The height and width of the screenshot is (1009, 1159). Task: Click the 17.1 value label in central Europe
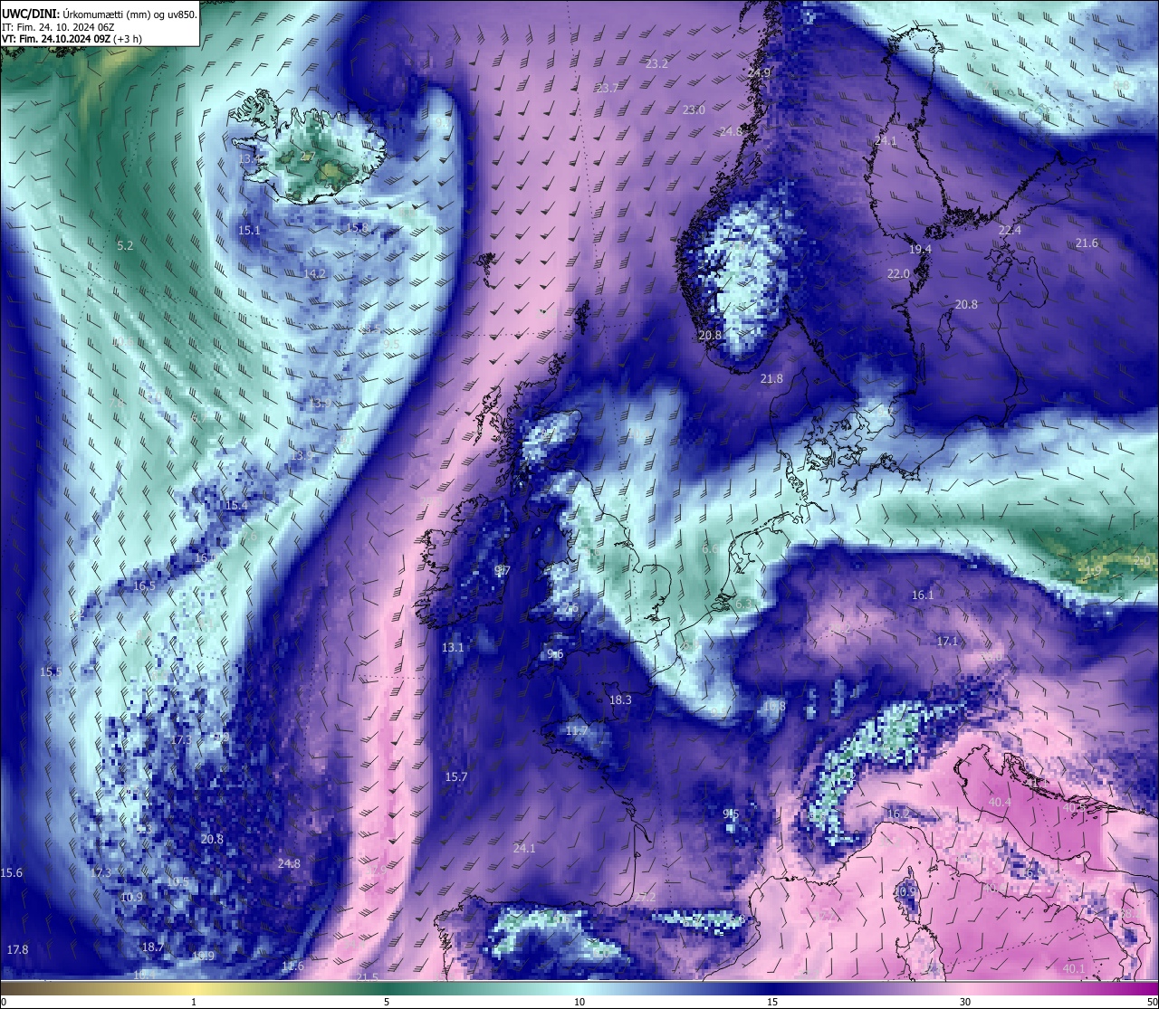pos(946,641)
